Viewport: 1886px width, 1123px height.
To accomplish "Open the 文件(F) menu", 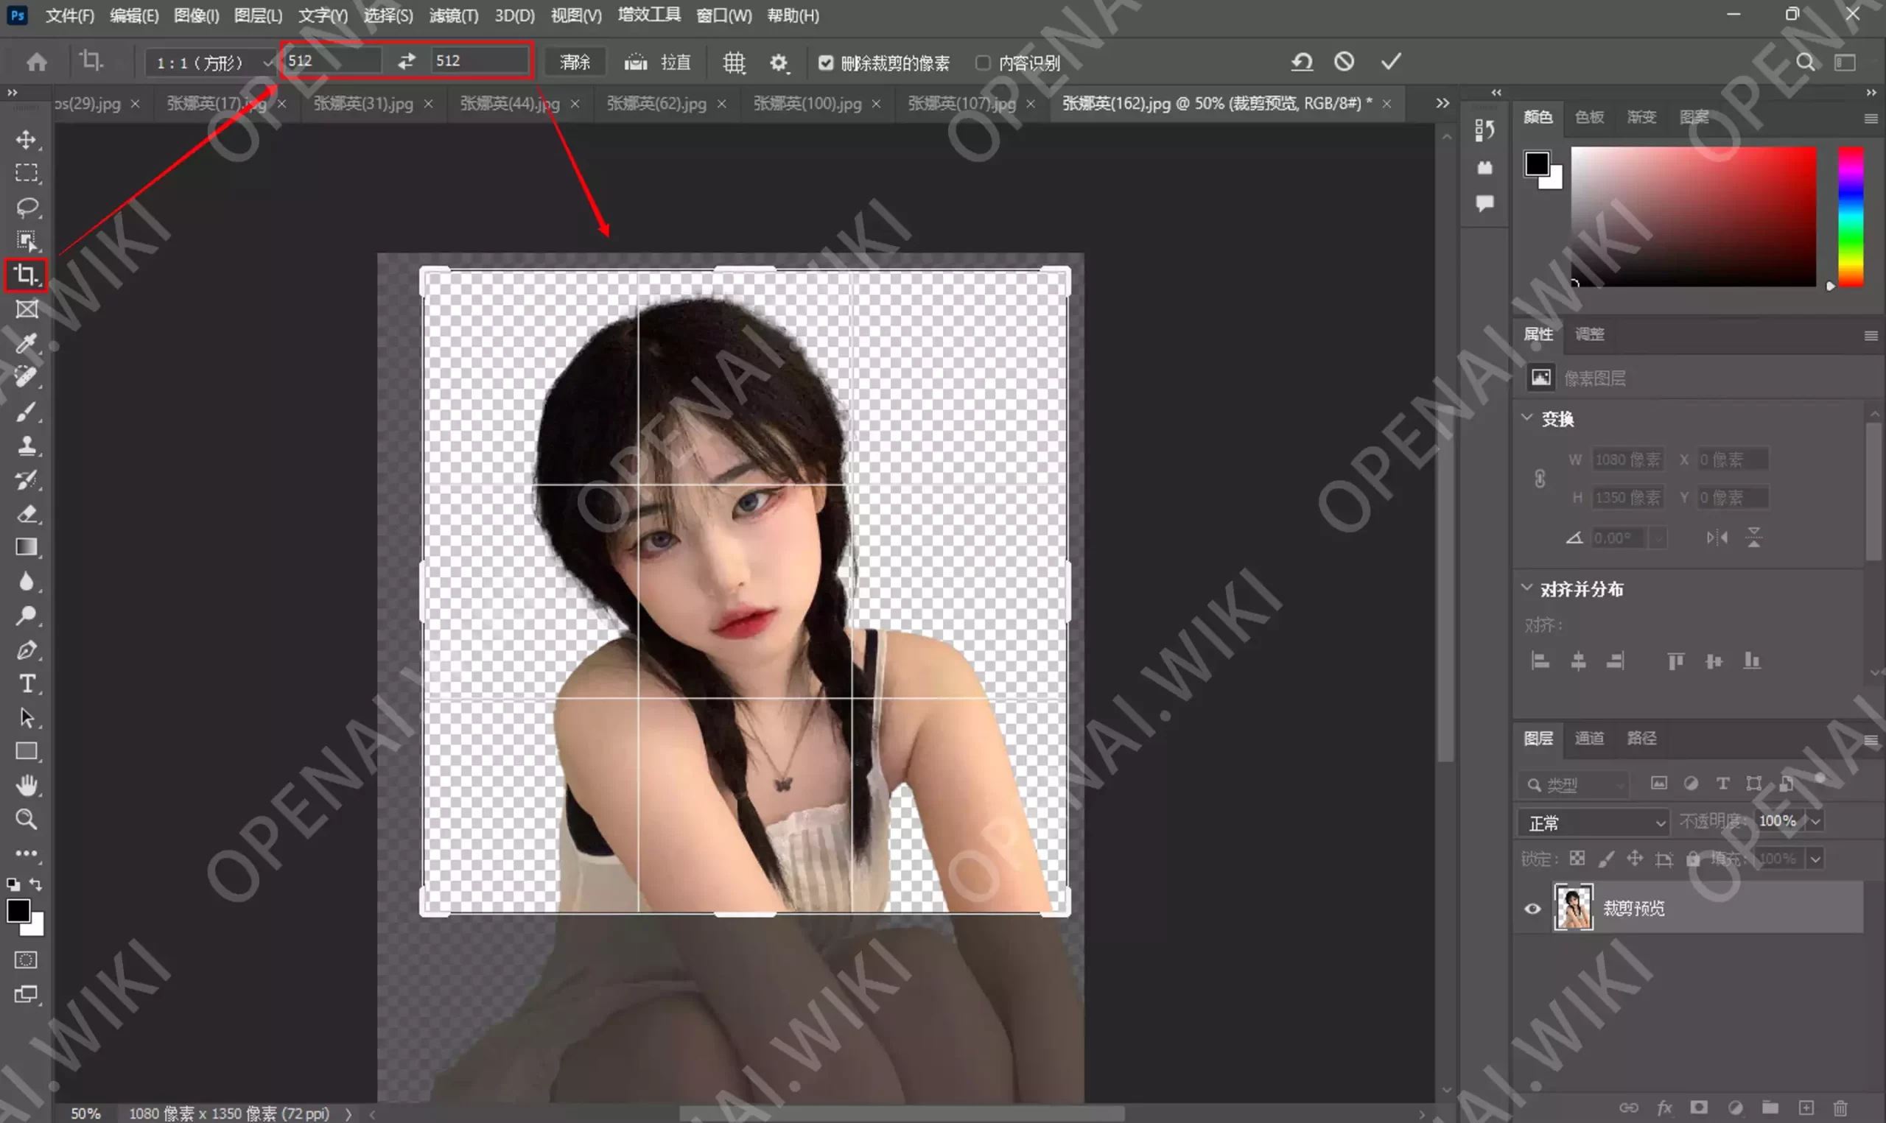I will tap(70, 15).
